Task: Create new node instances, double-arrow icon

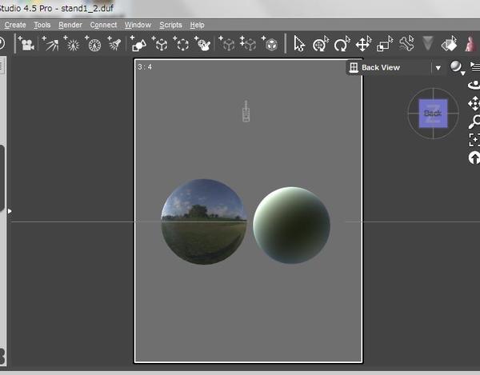Action: pyautogui.click(x=248, y=44)
